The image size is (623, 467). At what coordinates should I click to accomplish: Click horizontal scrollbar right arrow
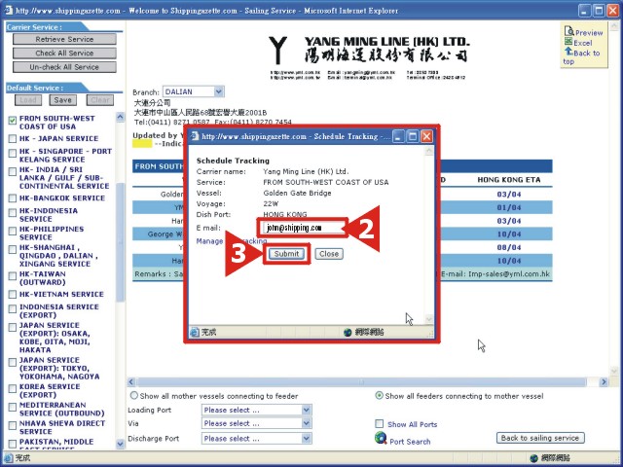604,382
